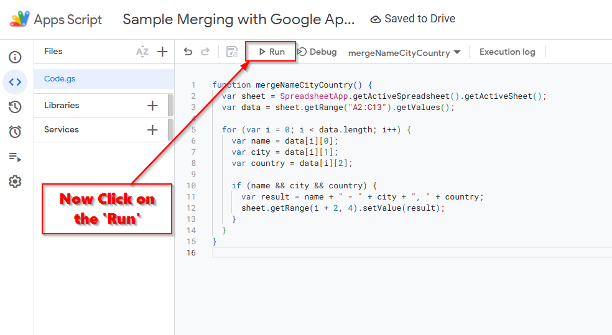This screenshot has height=335, width=612.
Task: Open the Execution log
Action: [x=507, y=52]
